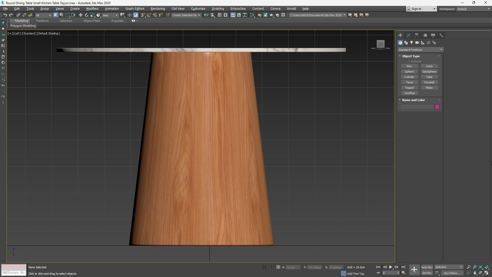492x277 pixels.
Task: Click the Pan View hand icon
Action: click(x=475, y=273)
